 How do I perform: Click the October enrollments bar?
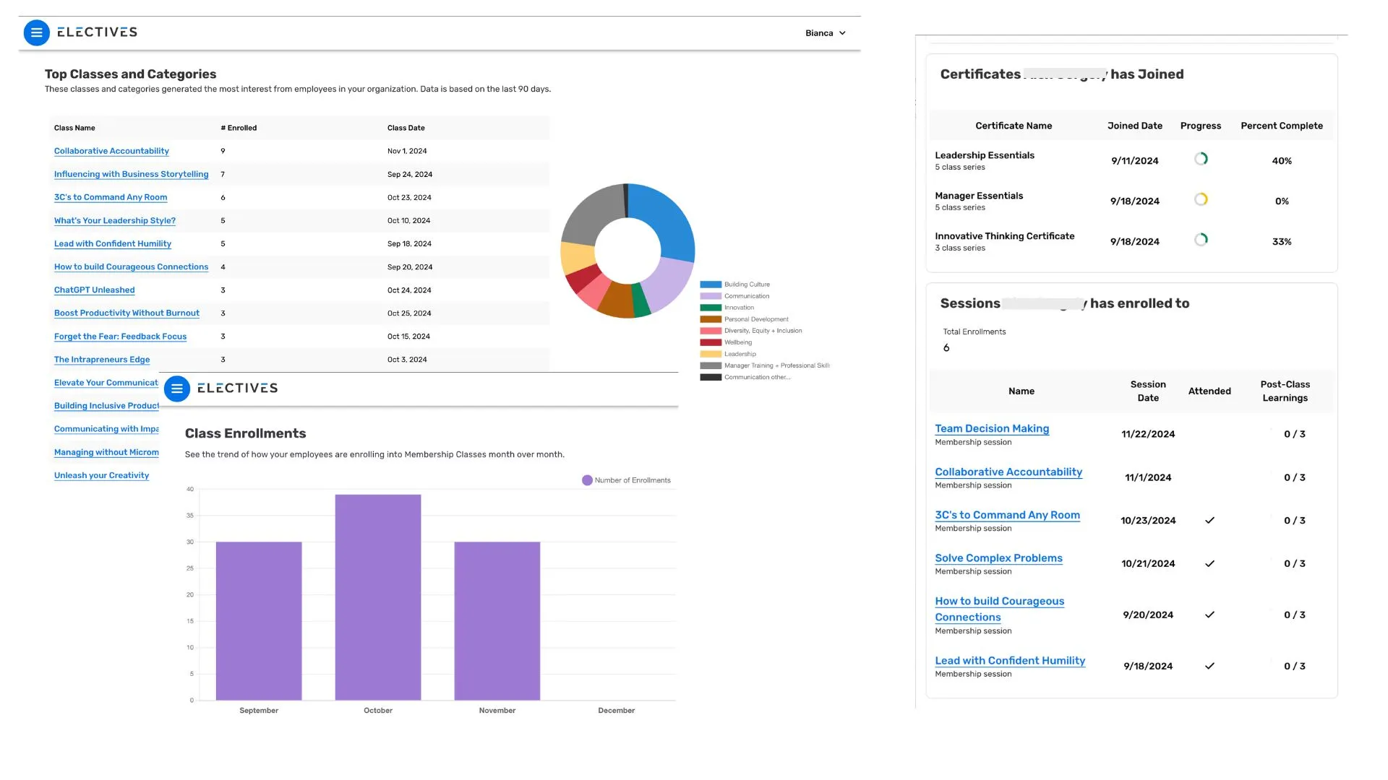click(x=378, y=597)
